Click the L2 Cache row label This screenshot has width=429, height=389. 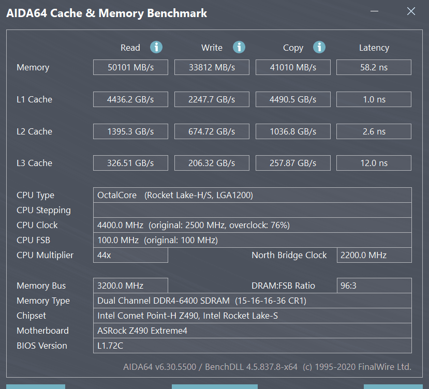(34, 131)
